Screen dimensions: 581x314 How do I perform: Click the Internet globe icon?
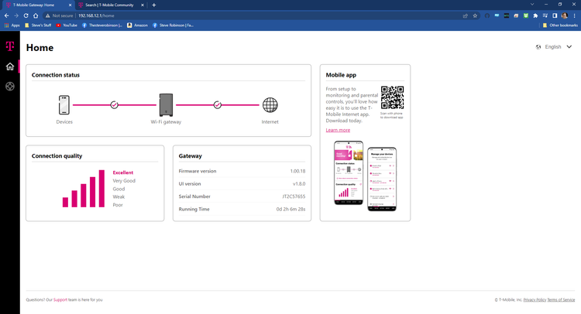tap(270, 105)
